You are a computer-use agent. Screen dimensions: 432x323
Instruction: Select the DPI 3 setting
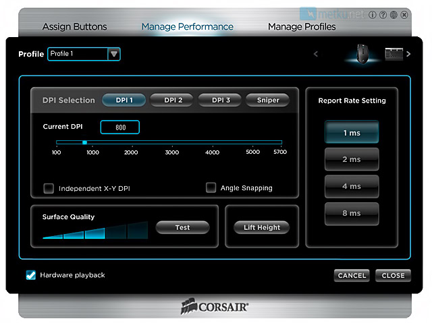[x=221, y=100]
